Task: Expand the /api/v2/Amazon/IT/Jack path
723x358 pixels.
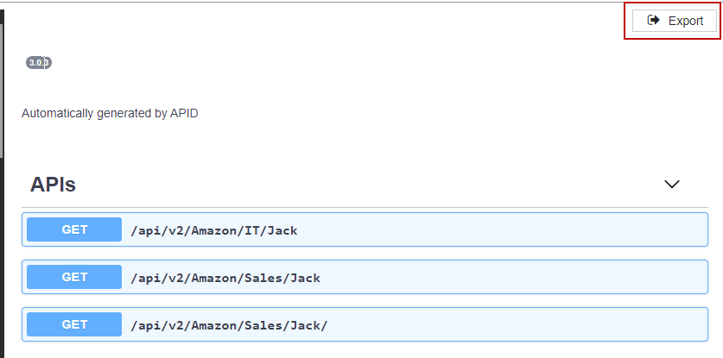Action: pos(214,230)
